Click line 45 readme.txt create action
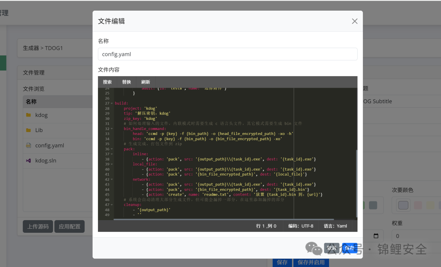The width and height of the screenshot is (441, 267). (232, 194)
